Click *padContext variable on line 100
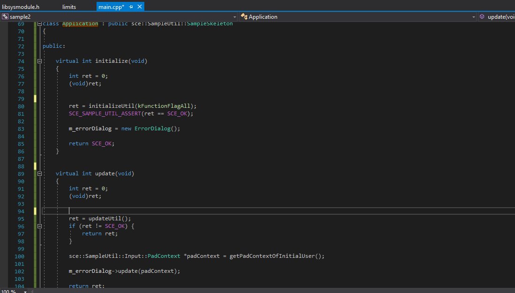Screen dimensions: 515x293 point(202,256)
